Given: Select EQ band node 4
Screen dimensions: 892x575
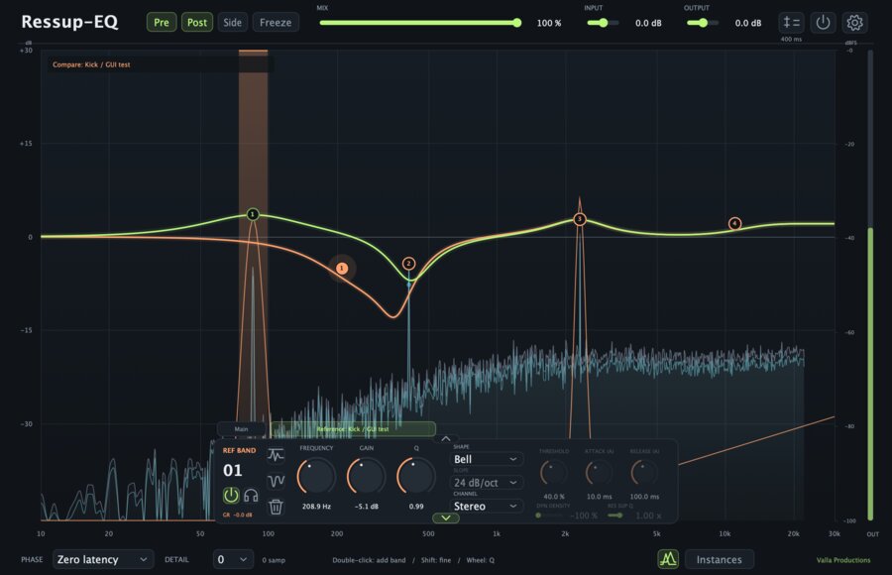Looking at the screenshot, I should [x=734, y=224].
